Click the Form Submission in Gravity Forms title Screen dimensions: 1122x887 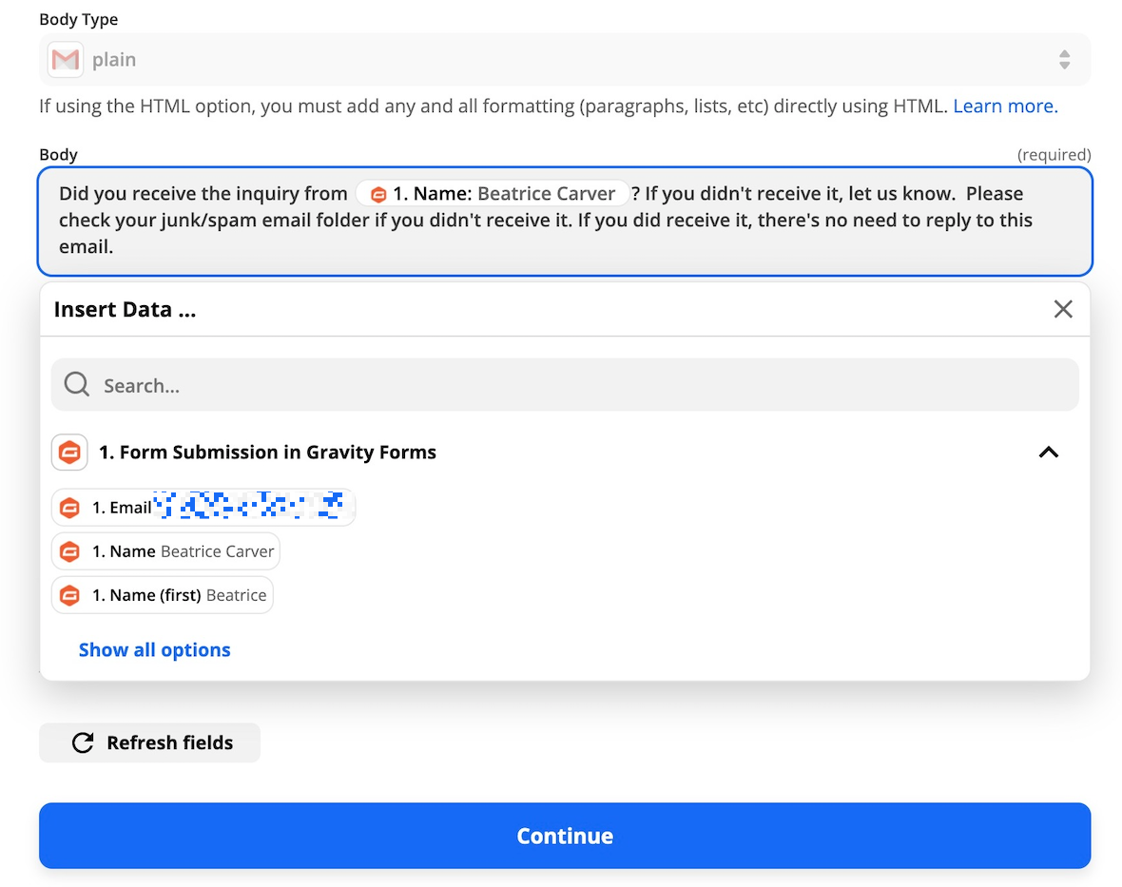(x=267, y=453)
